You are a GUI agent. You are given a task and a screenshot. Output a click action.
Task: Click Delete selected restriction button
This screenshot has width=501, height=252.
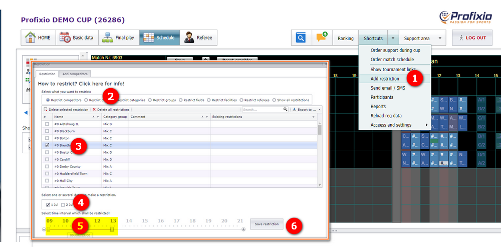(66, 110)
